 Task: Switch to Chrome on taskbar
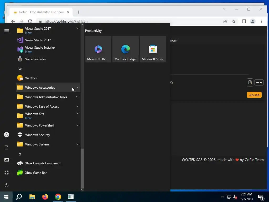[58, 197]
